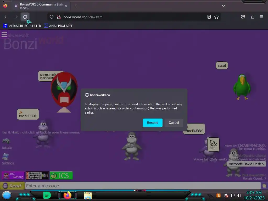Click the bonziworld.co address bar URL
This screenshot has width=268, height=201.
(83, 17)
